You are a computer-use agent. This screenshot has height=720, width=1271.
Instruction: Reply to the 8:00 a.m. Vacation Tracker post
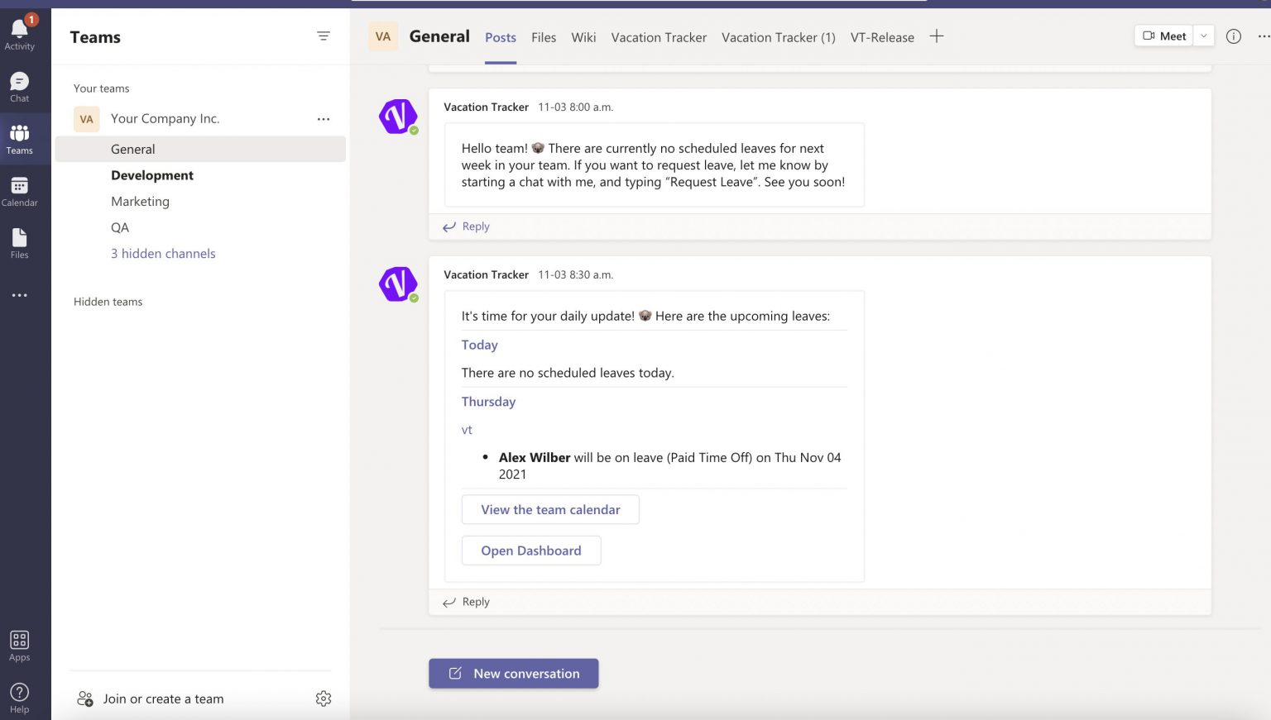point(467,226)
